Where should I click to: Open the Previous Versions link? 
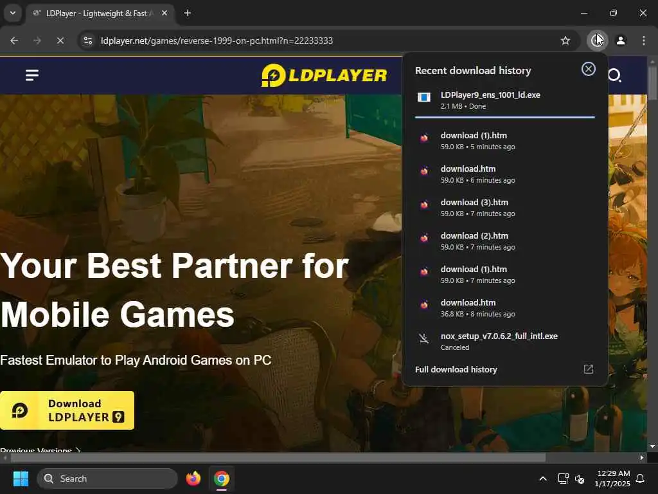[40, 450]
